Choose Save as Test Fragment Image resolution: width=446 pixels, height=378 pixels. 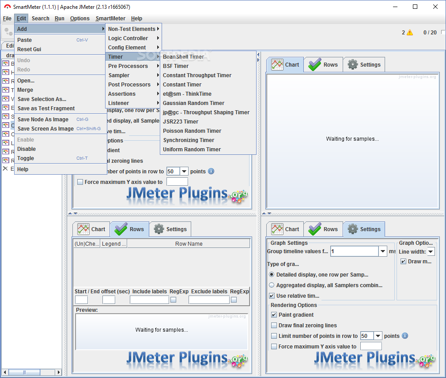click(60, 109)
